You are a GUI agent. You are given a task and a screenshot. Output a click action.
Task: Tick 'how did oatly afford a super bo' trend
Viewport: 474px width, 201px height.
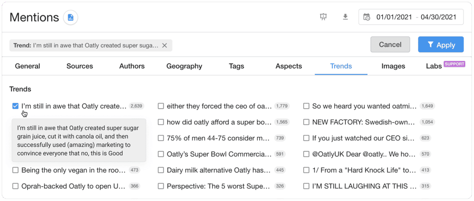tap(161, 122)
